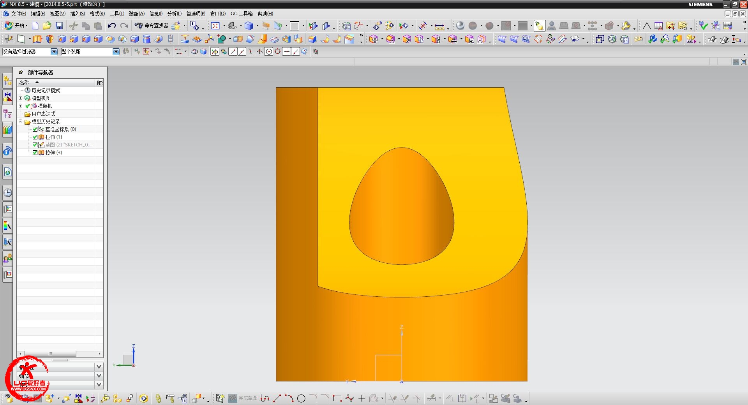This screenshot has width=748, height=405.
Task: Click the sketch Line tool icon
Action: 277,398
